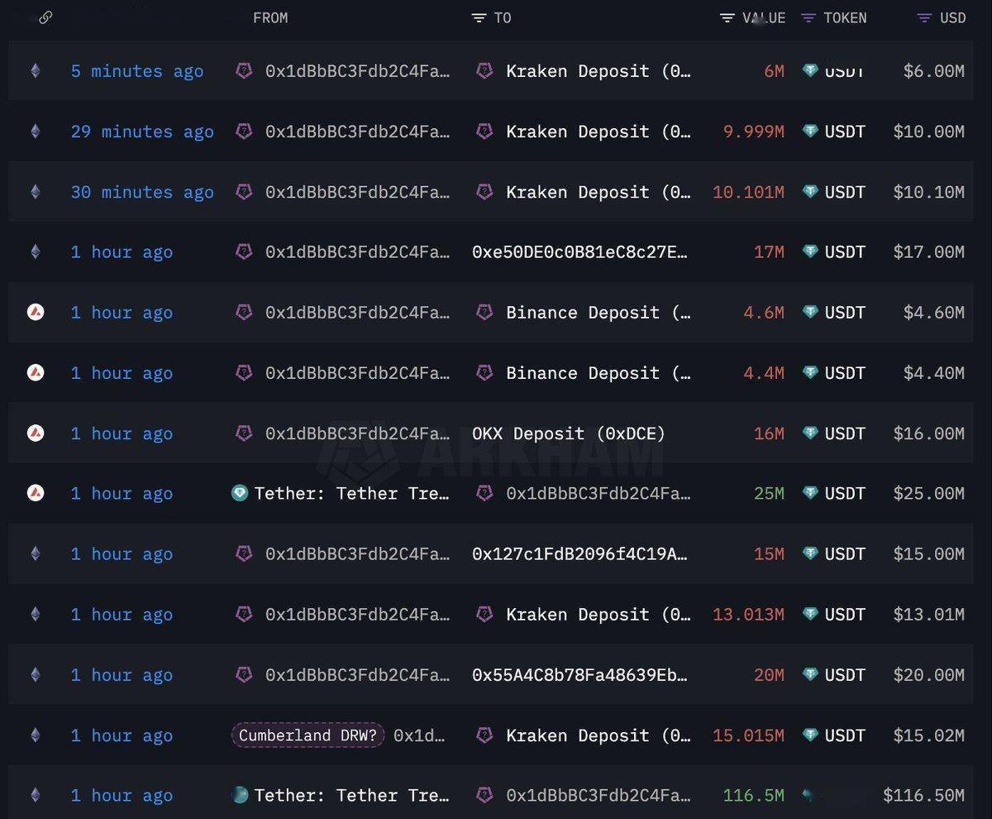Click the $16.00M USD amount
This screenshot has width=992, height=819.
tap(928, 433)
